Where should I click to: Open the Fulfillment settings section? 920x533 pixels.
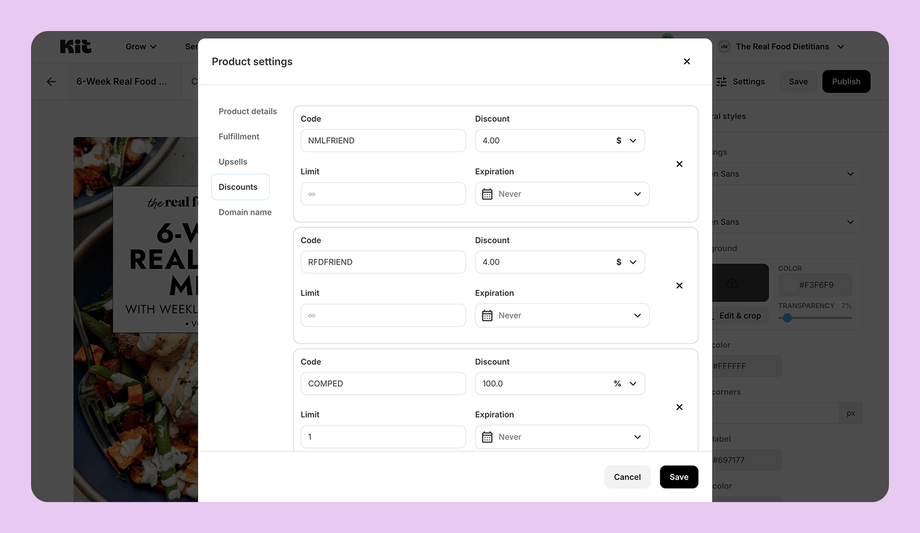(x=239, y=137)
